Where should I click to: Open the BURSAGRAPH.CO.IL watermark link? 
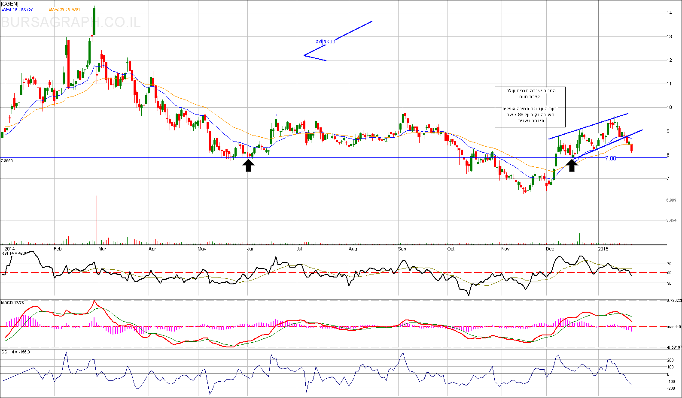[71, 22]
